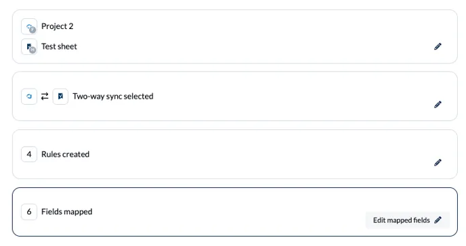Click the Project 2 tool icon
The width and height of the screenshot is (466, 246).
tap(29, 26)
